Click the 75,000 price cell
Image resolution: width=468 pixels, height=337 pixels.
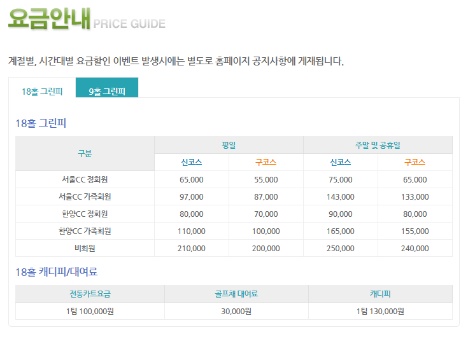pos(341,180)
